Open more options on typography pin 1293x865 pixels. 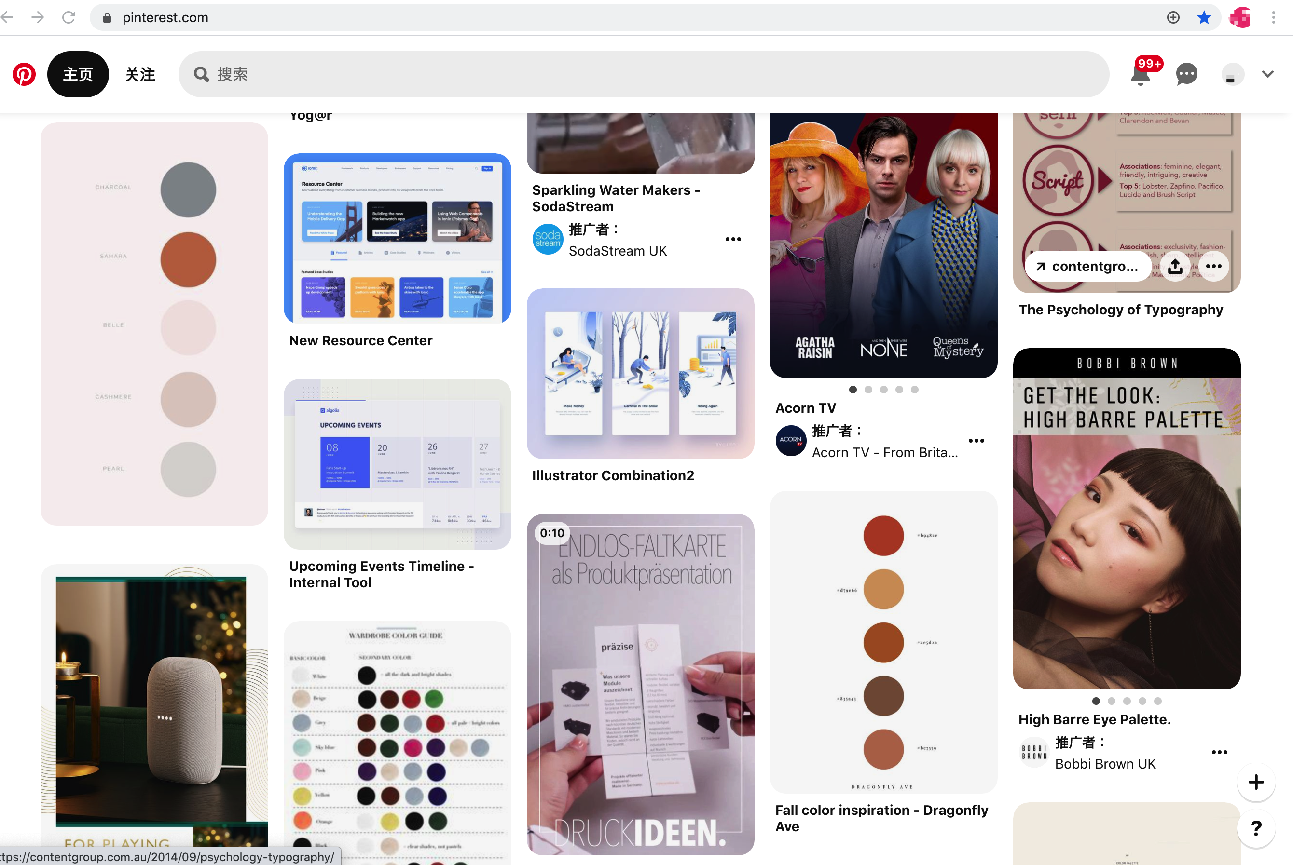(x=1214, y=267)
